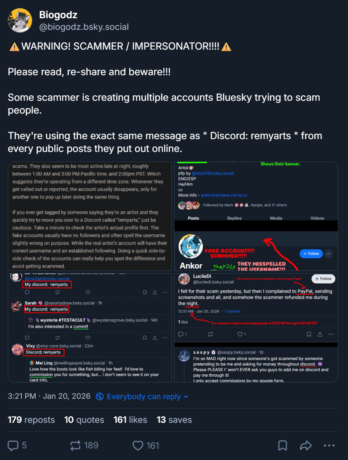Open the fake Ankor account screenshot

(256, 216)
